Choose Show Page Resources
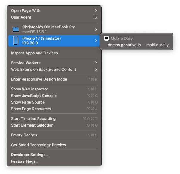The image size is (180, 174). tap(54, 109)
